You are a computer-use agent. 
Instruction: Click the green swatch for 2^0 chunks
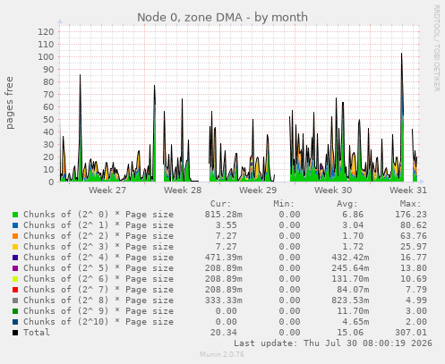15,215
